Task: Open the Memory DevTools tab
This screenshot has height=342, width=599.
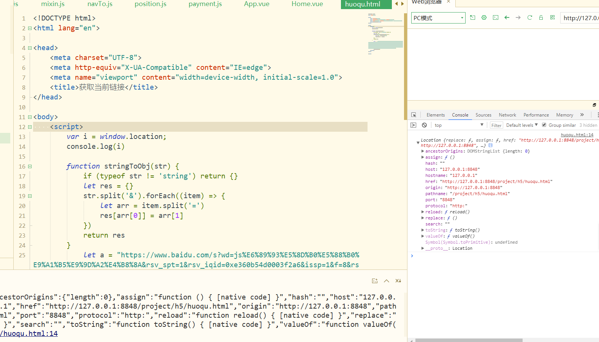Action: click(x=564, y=115)
